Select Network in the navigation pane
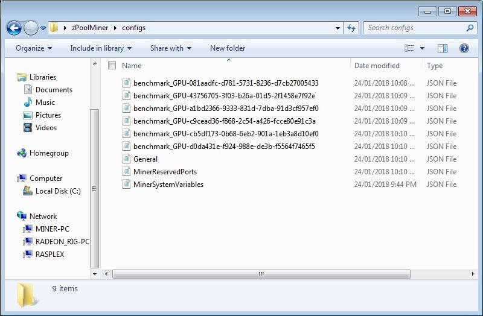The width and height of the screenshot is (483, 316). (x=43, y=216)
